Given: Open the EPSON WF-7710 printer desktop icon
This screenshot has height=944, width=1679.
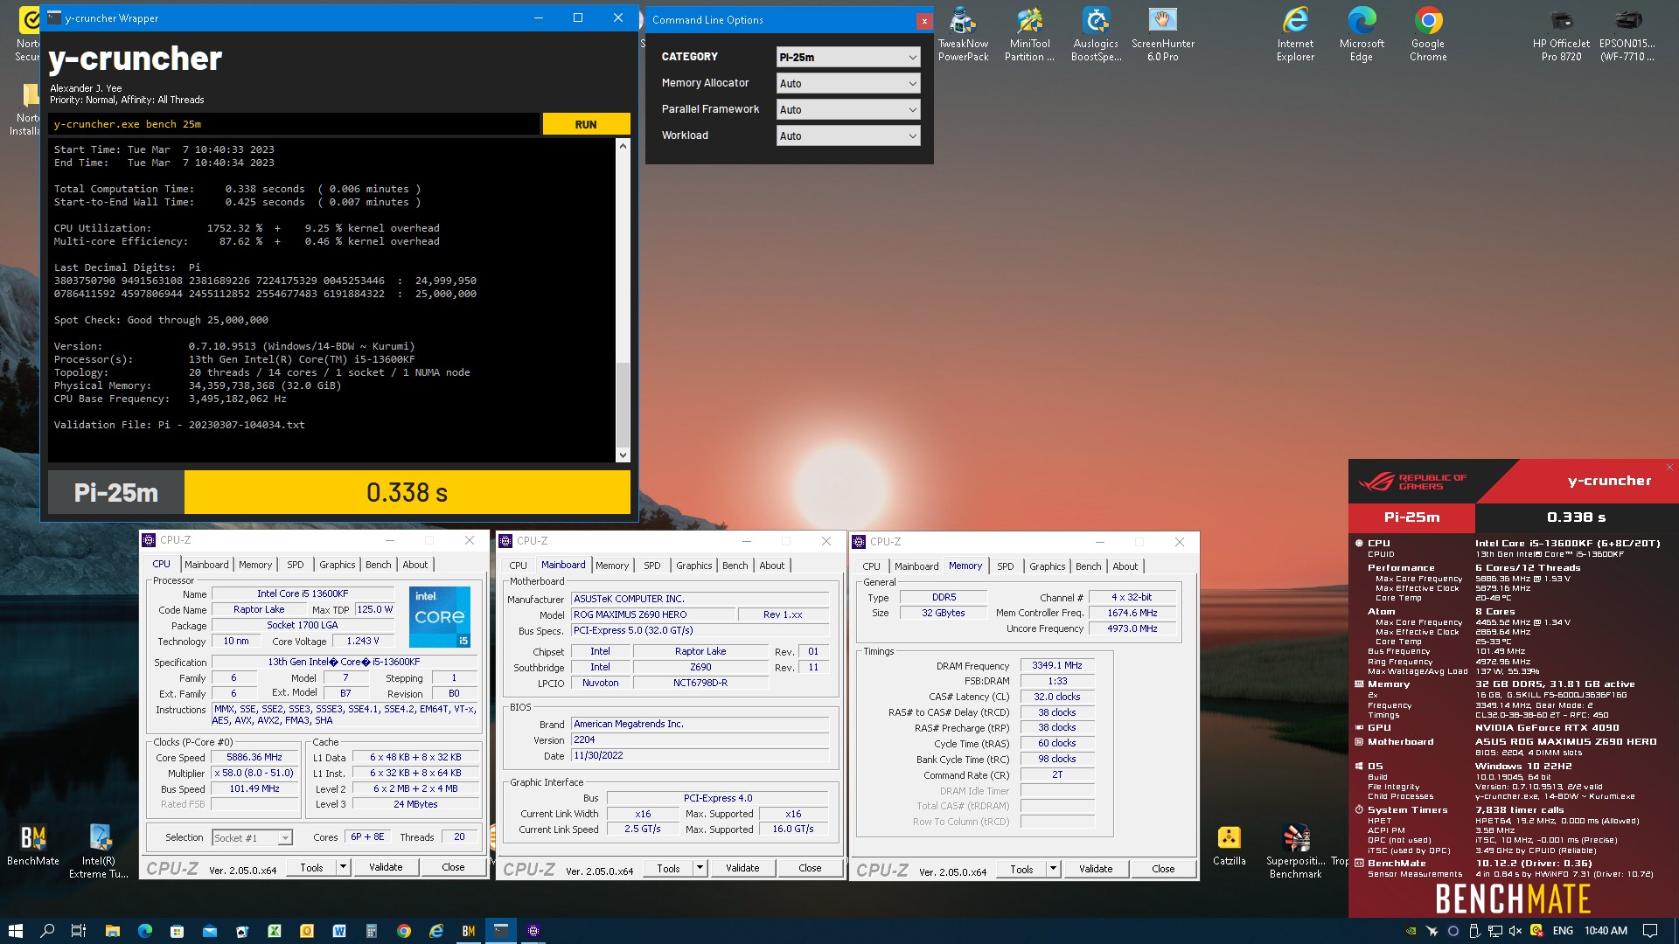Looking at the screenshot, I should point(1627,35).
